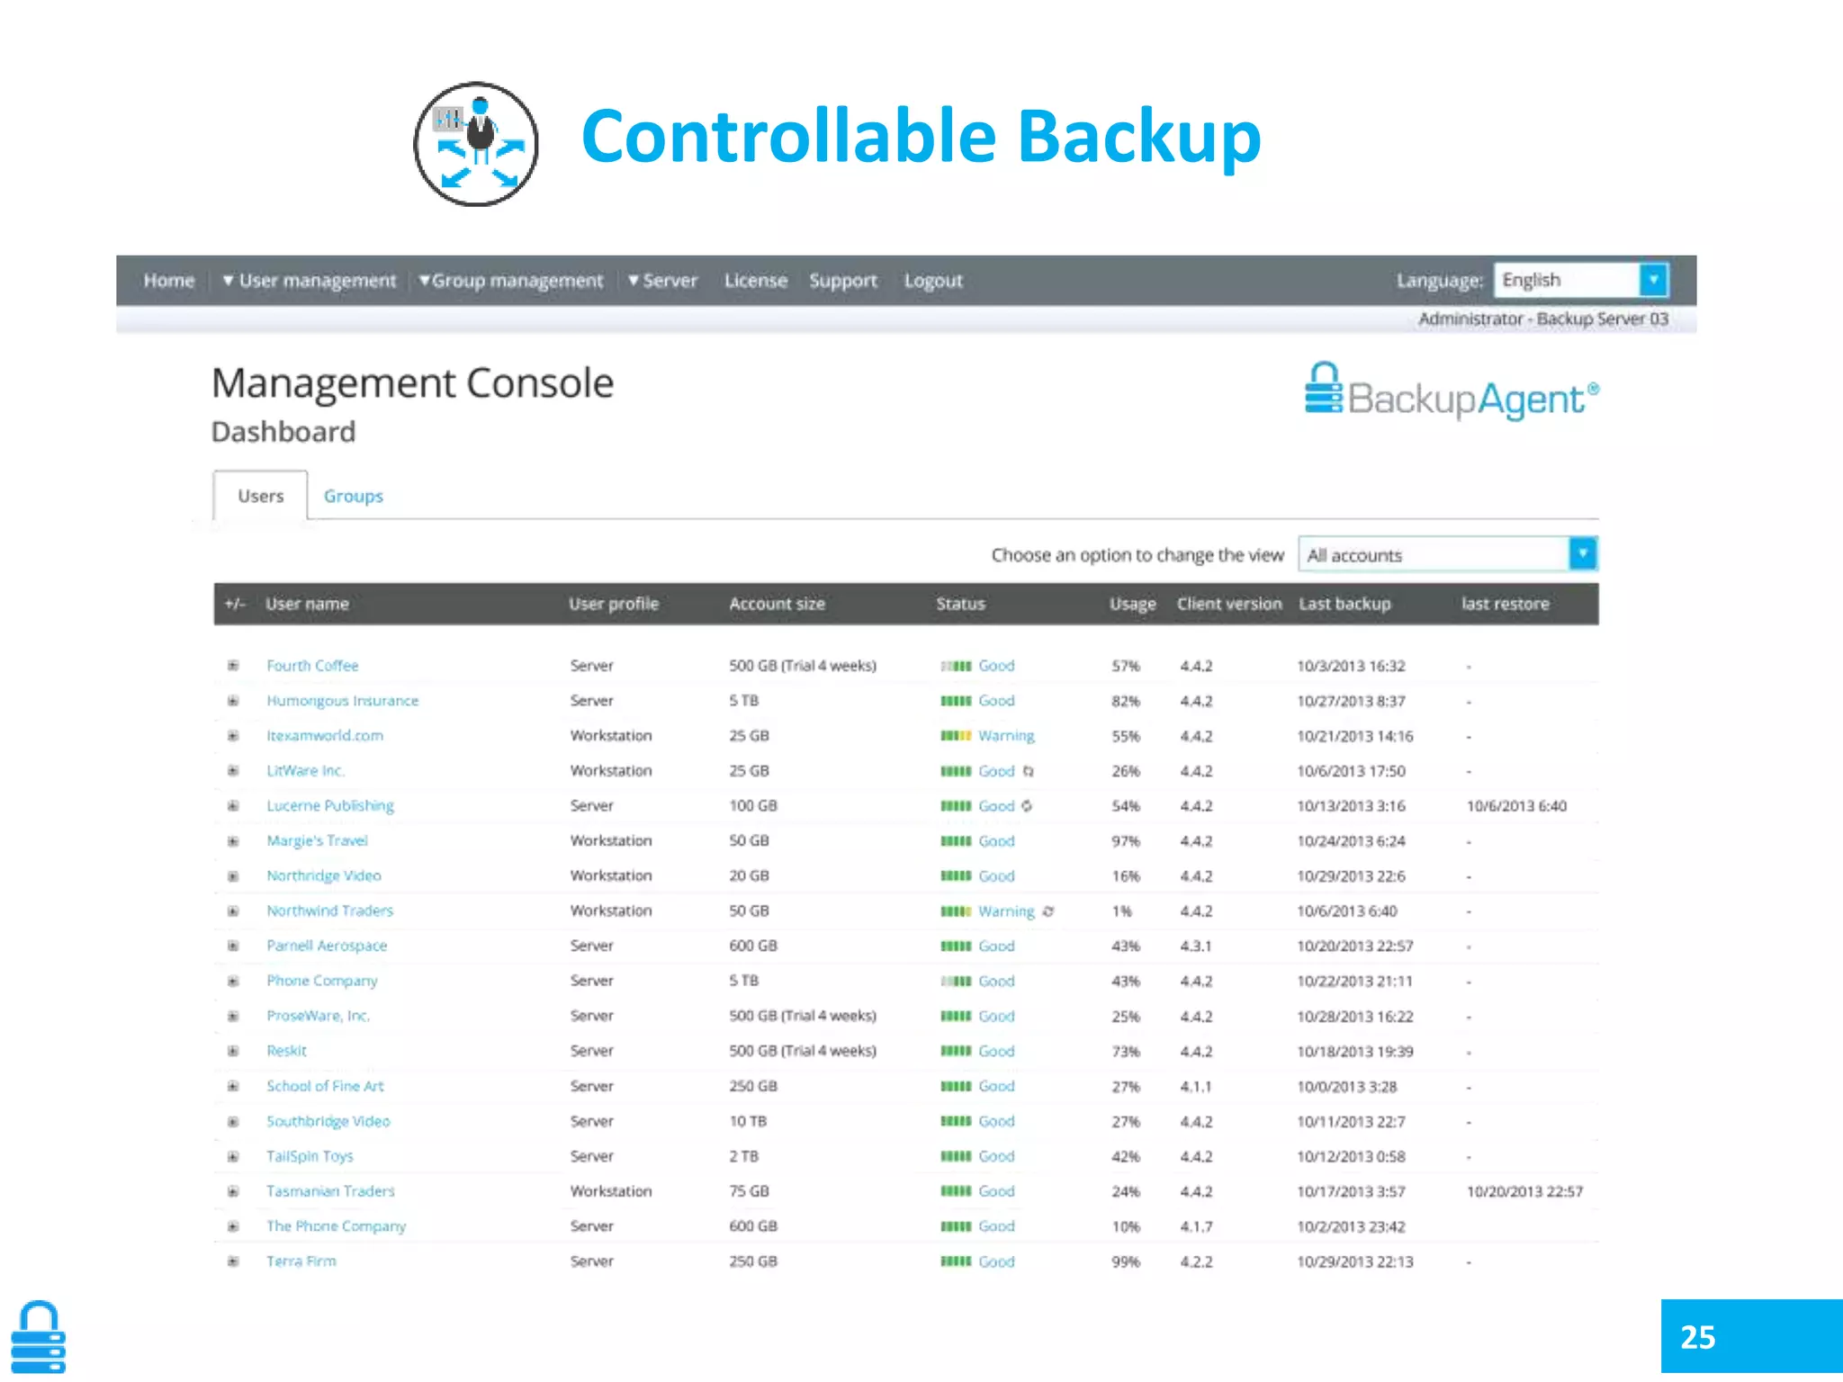
Task: Sort by the Last backup column header
Action: [x=1344, y=604]
